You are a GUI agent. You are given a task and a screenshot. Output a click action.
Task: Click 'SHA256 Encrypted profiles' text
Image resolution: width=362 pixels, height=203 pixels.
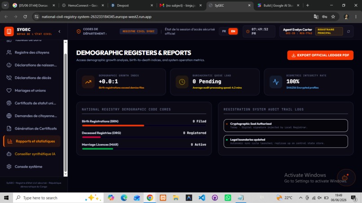[302, 88]
